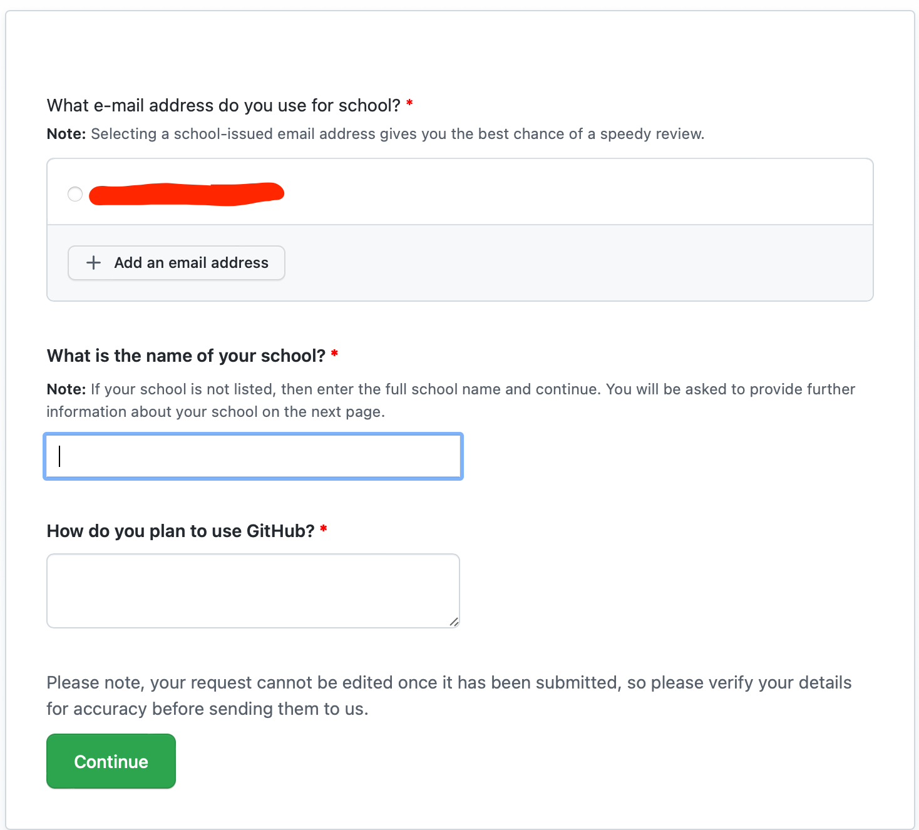Click the red-redacted email address label
919x830 pixels.
[x=187, y=194]
